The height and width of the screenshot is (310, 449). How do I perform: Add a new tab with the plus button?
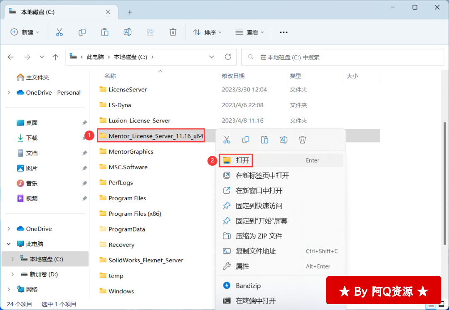[x=130, y=12]
